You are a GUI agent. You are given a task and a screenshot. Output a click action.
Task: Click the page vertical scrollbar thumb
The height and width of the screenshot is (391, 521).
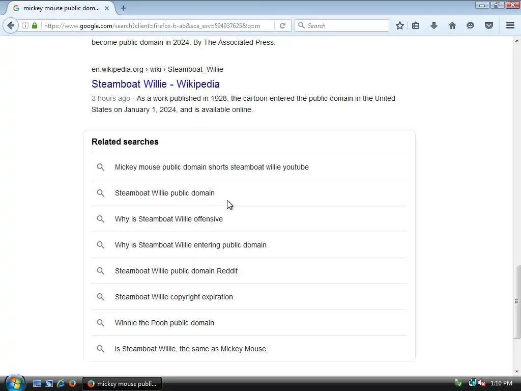tap(516, 301)
